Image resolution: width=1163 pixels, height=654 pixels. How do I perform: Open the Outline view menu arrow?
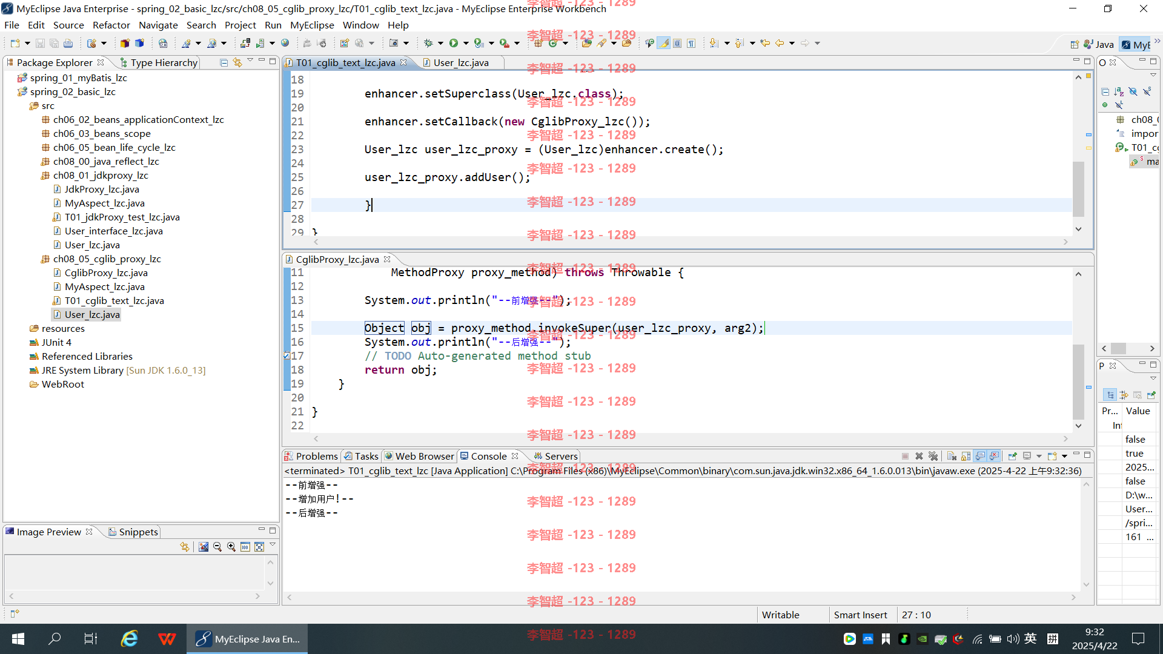[1153, 75]
